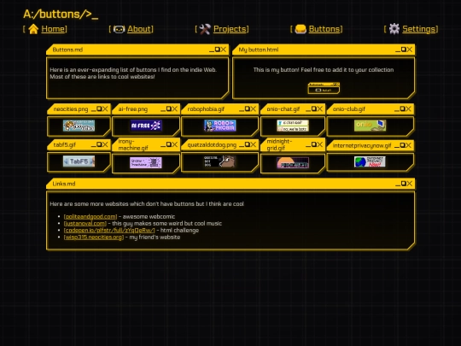Close the internetprivacynow.gif window

point(409,145)
